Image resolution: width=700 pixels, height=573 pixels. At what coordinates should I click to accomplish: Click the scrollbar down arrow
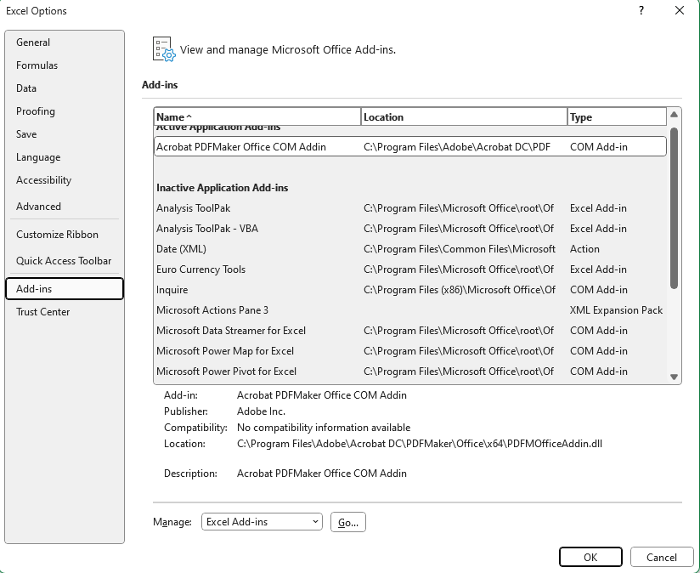[674, 377]
